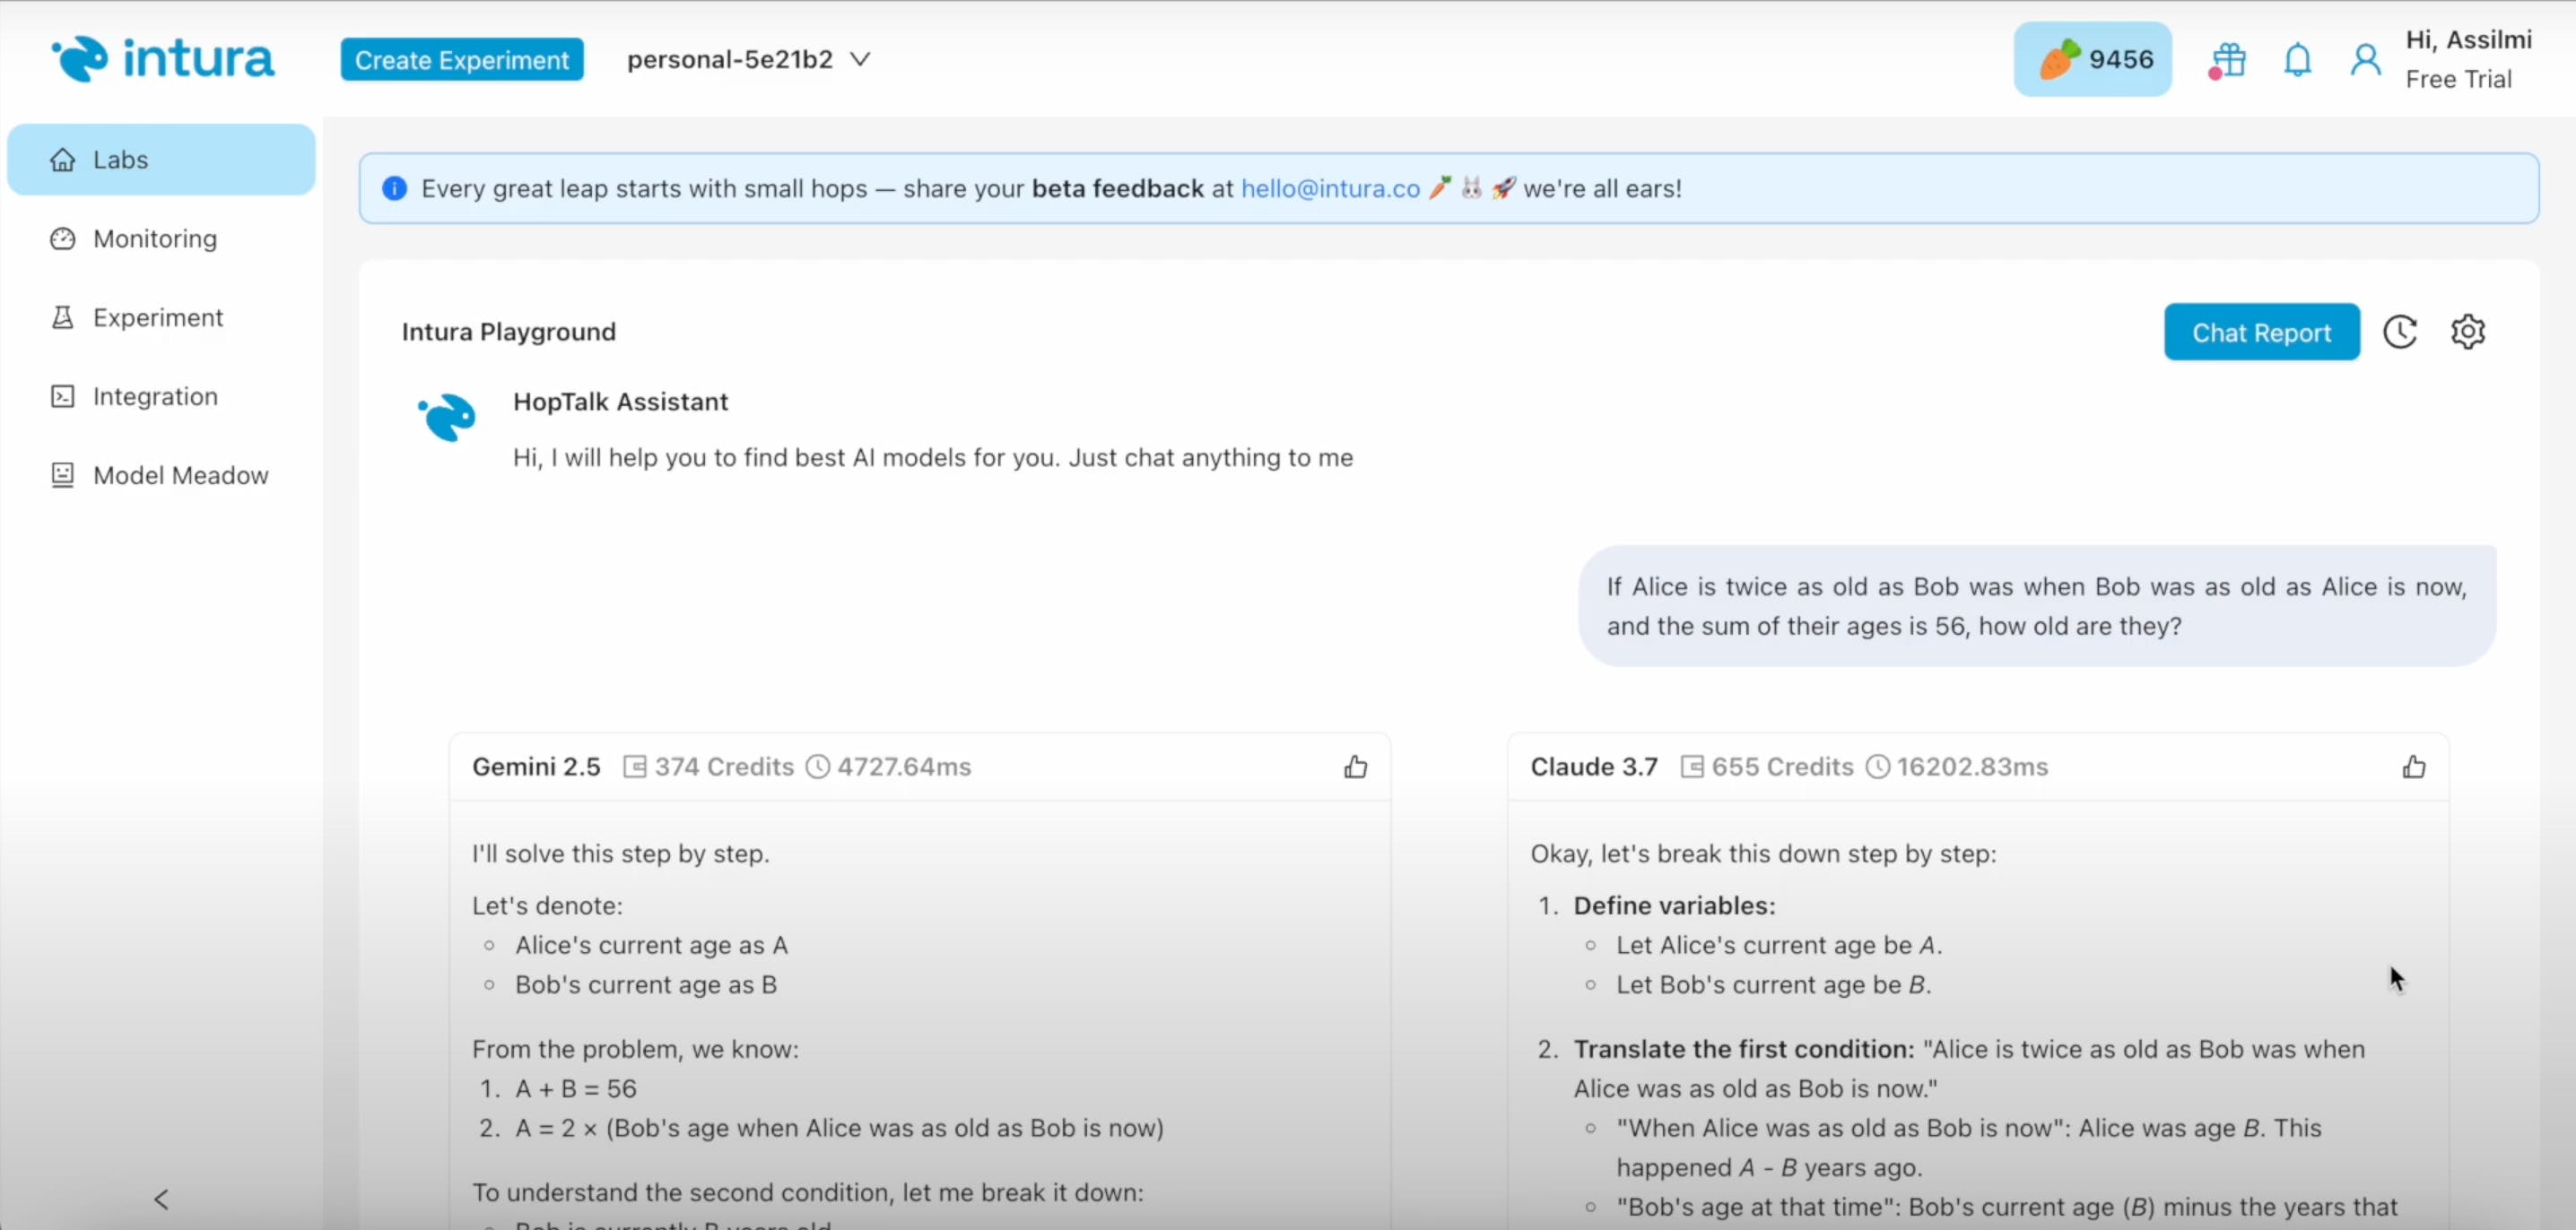The height and width of the screenshot is (1230, 2576).
Task: Click the Free Trial plan label
Action: click(x=2458, y=79)
